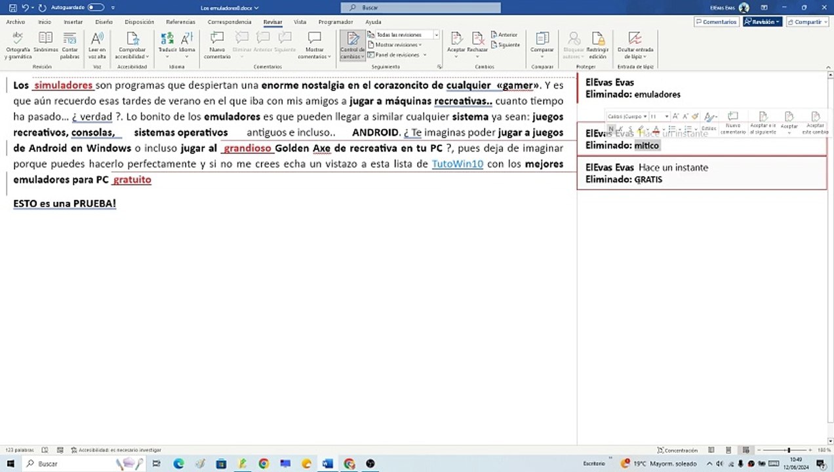Toggle Control de cambios tracking
The image size is (834, 472).
point(352,45)
